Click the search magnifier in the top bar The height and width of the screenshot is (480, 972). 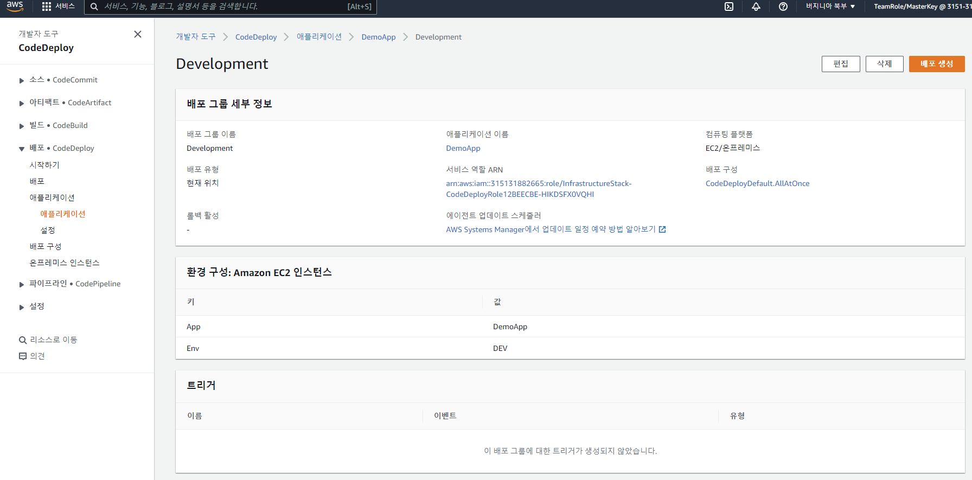94,7
